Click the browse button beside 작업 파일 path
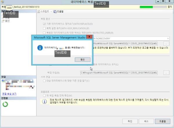 pos(166,73)
